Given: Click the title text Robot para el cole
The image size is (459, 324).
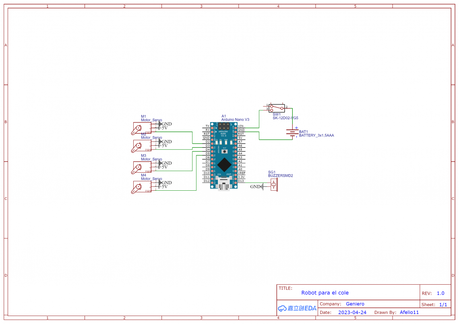Looking at the screenshot, I should coord(325,292).
